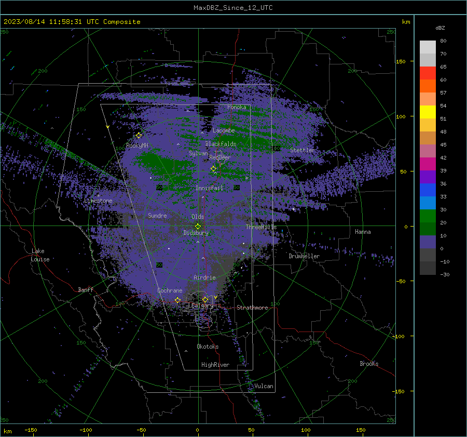Click the Innisfail city label
467x437 pixels.
pyautogui.click(x=209, y=188)
